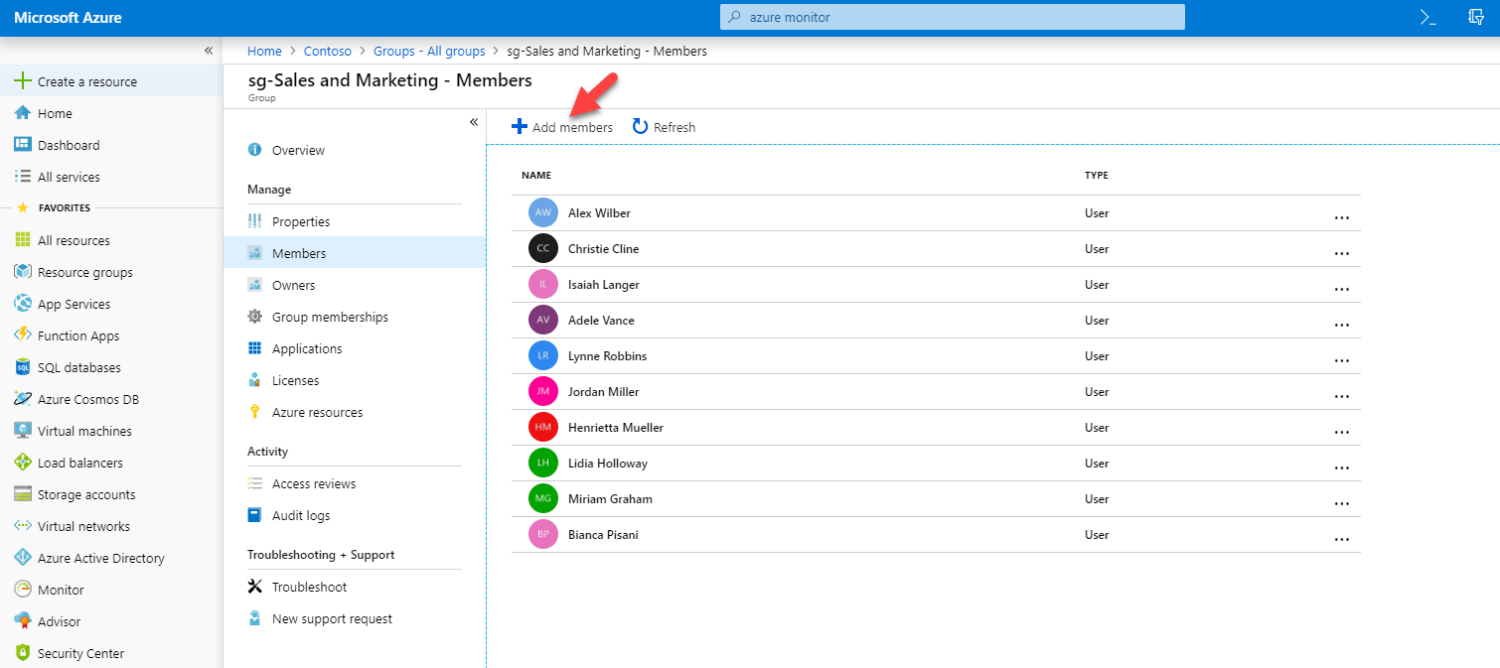Click the Audit logs book icon
The width and height of the screenshot is (1500, 668).
click(254, 515)
